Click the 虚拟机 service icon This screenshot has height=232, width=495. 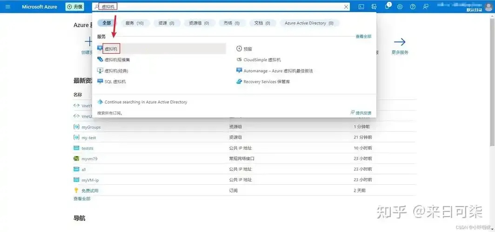(100, 49)
